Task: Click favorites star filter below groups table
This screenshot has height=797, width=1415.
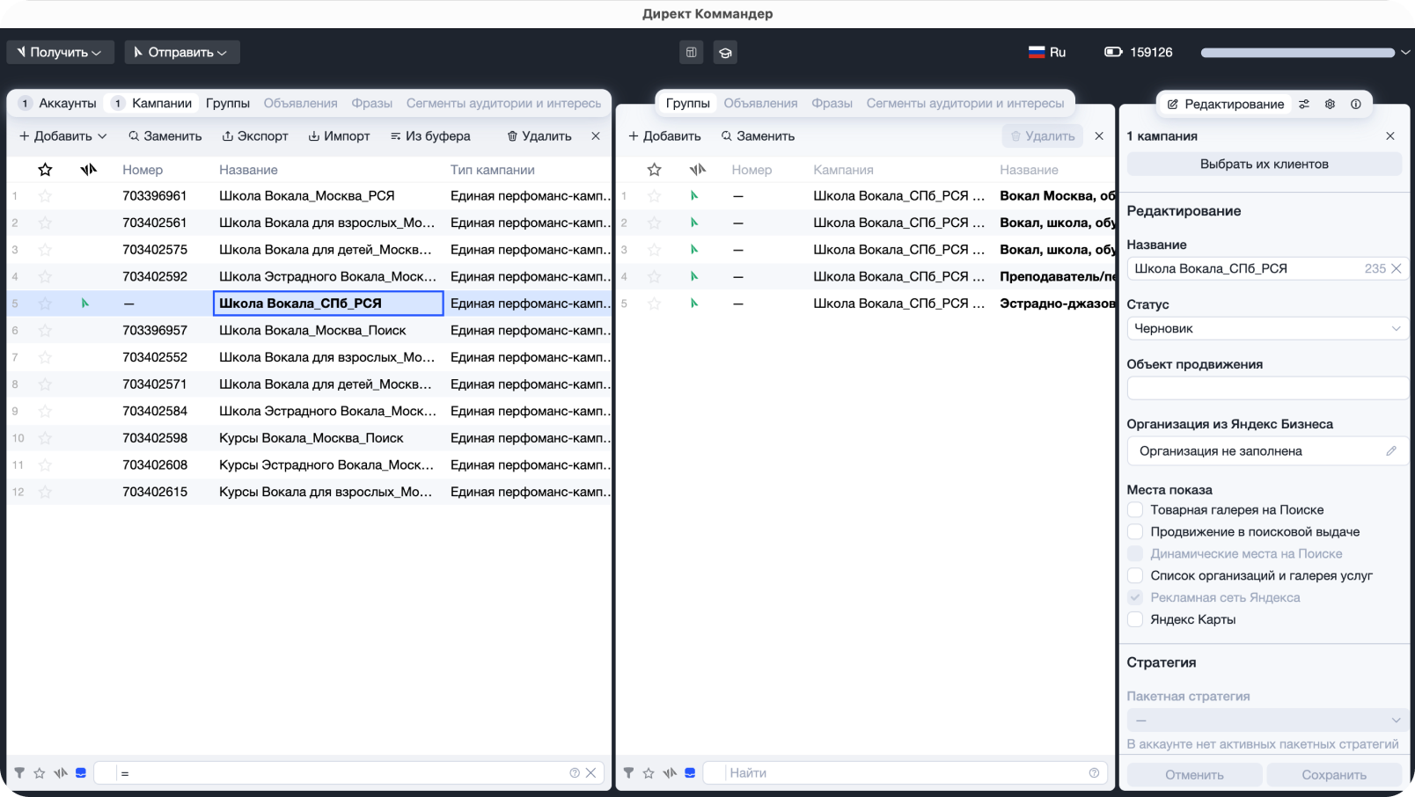Action: click(x=649, y=773)
